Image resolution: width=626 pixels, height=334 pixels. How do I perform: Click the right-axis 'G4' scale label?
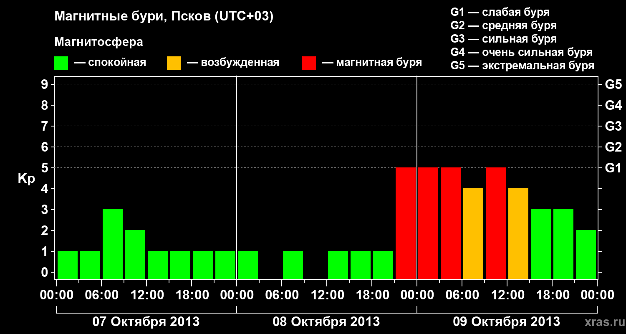click(x=613, y=105)
